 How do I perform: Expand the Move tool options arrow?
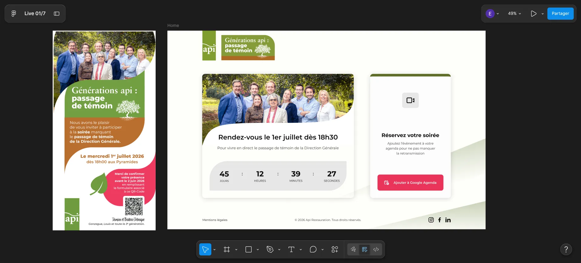(x=214, y=250)
